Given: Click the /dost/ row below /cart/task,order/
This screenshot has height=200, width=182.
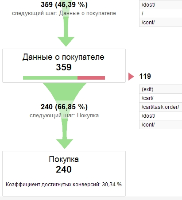Looking at the screenshot, I should pos(161,116).
